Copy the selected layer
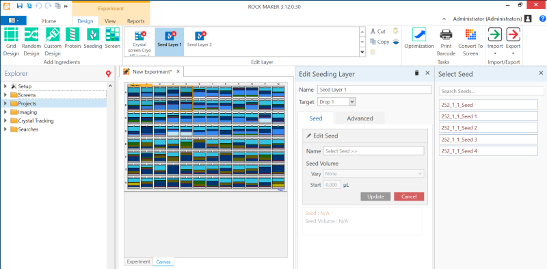Image resolution: width=547 pixels, height=269 pixels. [x=379, y=42]
